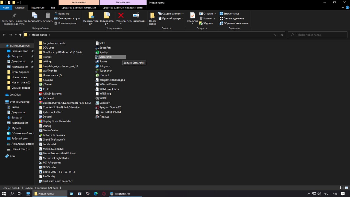Select the Steam shortcut in file list

tap(103, 62)
